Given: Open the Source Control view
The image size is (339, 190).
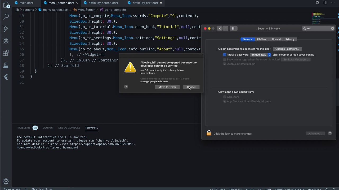Looking at the screenshot, I should (x=6, y=29).
